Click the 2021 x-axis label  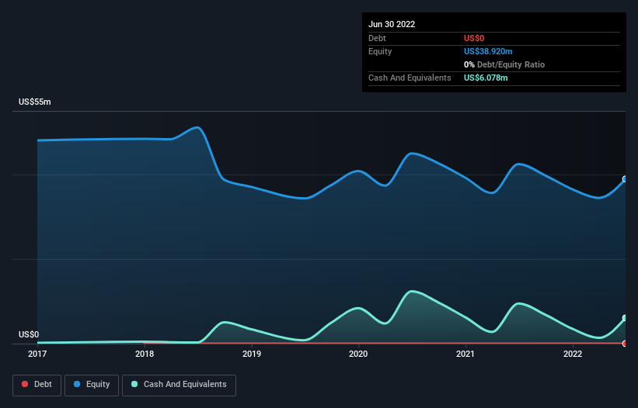465,354
